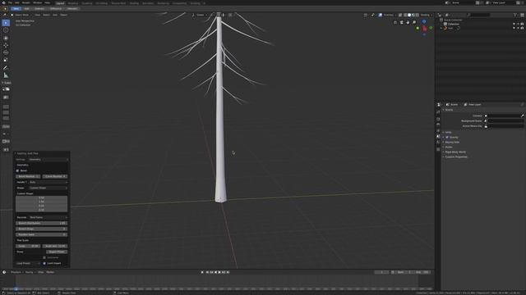Click the Export Preset button
Screen dimensions: 526x295
click(x=57, y=252)
